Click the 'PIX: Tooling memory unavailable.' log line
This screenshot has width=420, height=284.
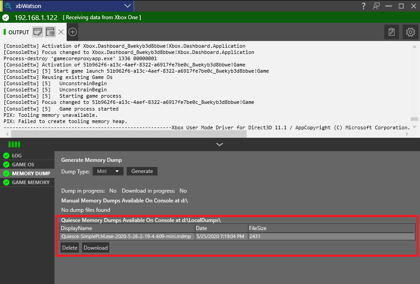click(x=50, y=115)
